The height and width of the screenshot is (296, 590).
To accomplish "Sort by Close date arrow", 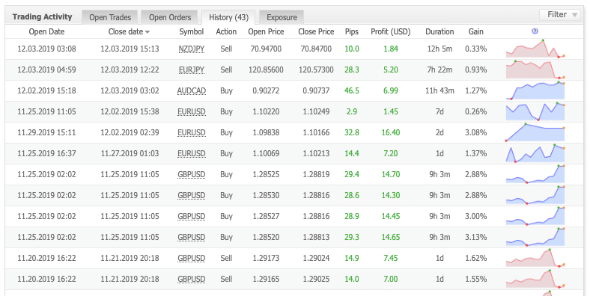I will point(147,32).
